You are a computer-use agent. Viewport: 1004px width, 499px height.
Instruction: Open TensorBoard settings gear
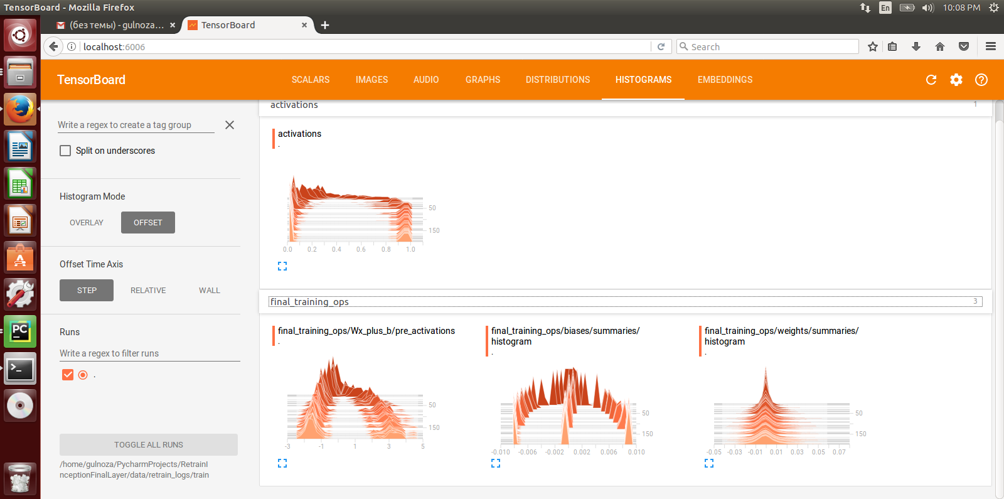coord(956,80)
